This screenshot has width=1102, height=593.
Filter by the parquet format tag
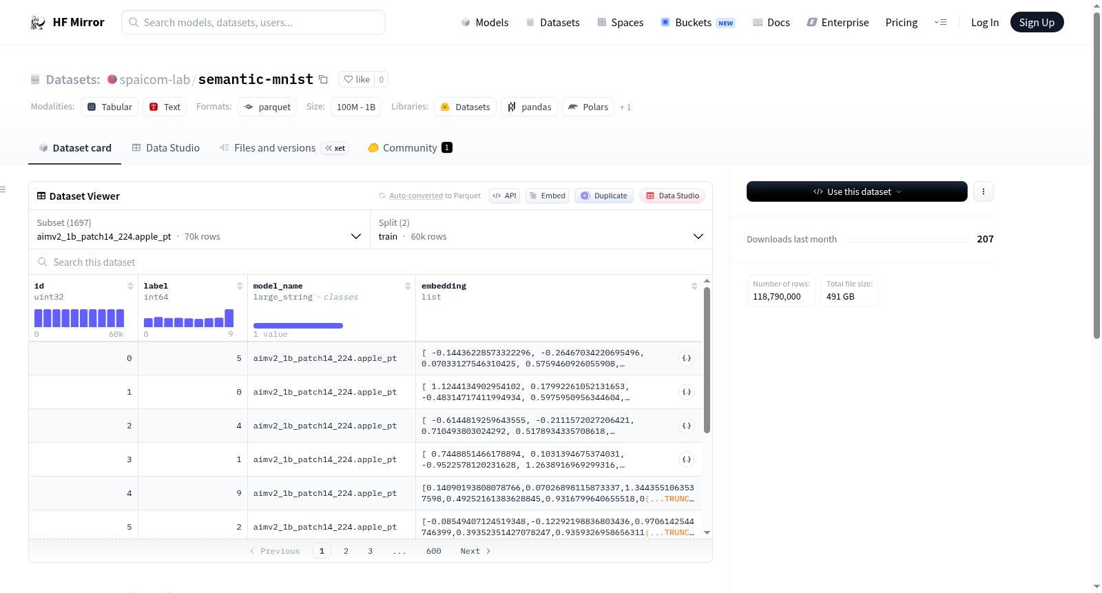pyautogui.click(x=267, y=107)
